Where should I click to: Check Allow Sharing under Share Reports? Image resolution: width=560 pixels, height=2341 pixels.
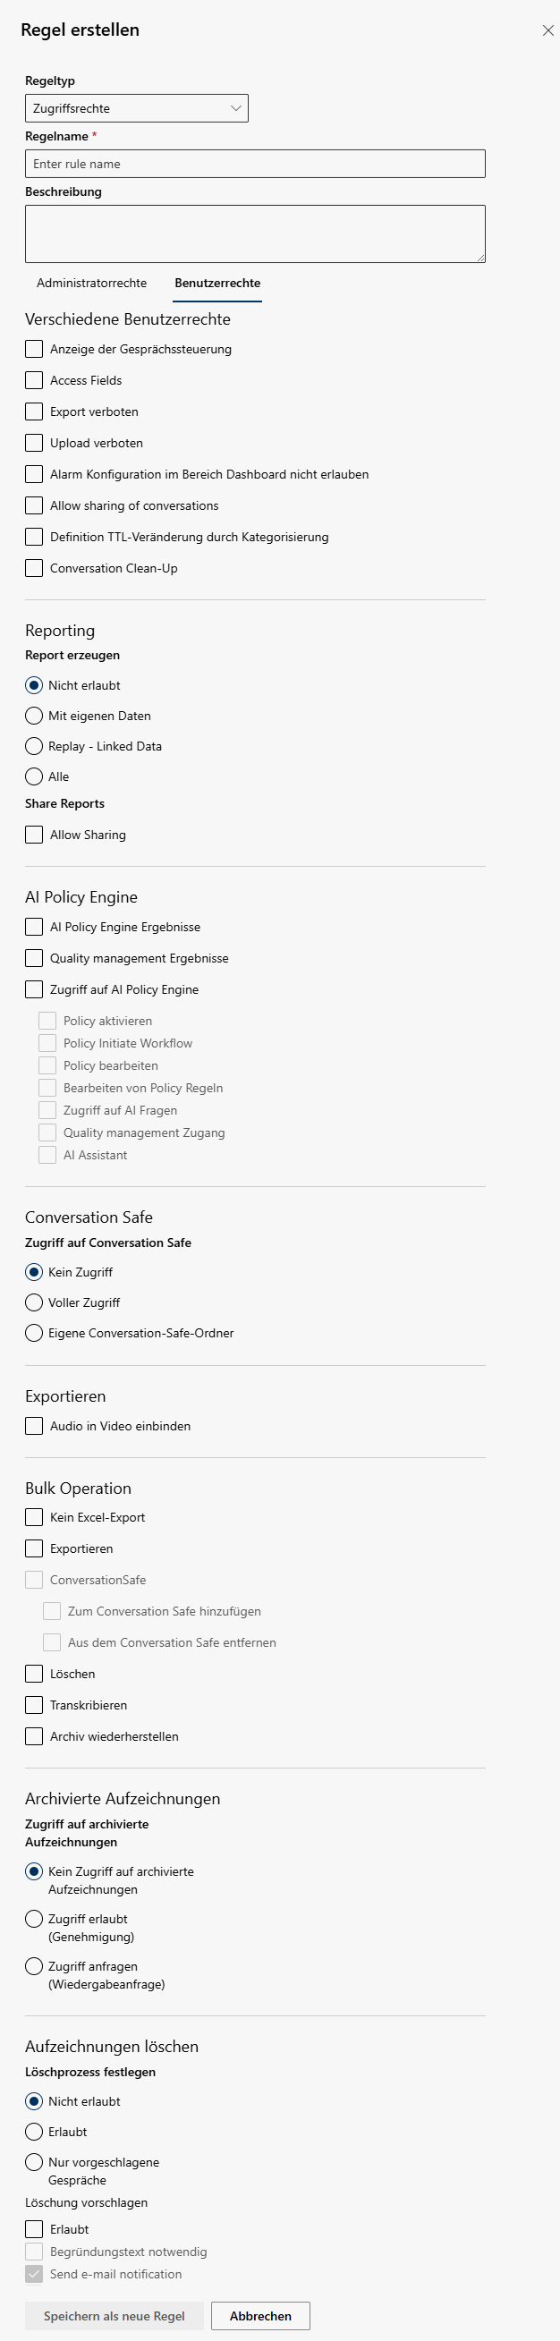pos(35,835)
